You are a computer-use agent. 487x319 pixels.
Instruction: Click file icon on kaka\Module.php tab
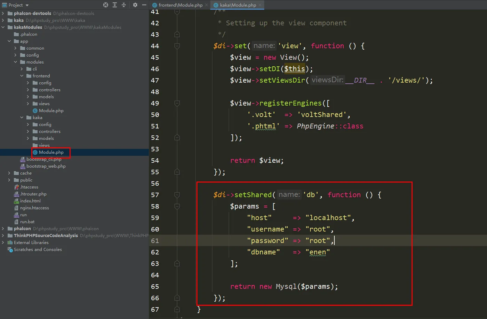click(216, 5)
